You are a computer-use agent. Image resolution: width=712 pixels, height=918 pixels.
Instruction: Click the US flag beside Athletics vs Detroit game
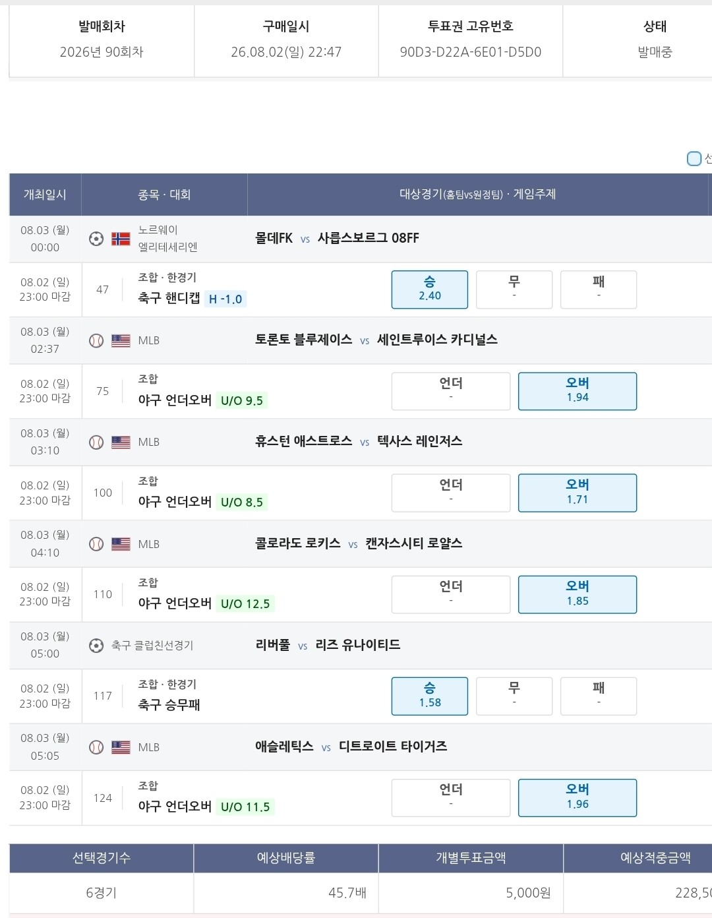point(121,747)
